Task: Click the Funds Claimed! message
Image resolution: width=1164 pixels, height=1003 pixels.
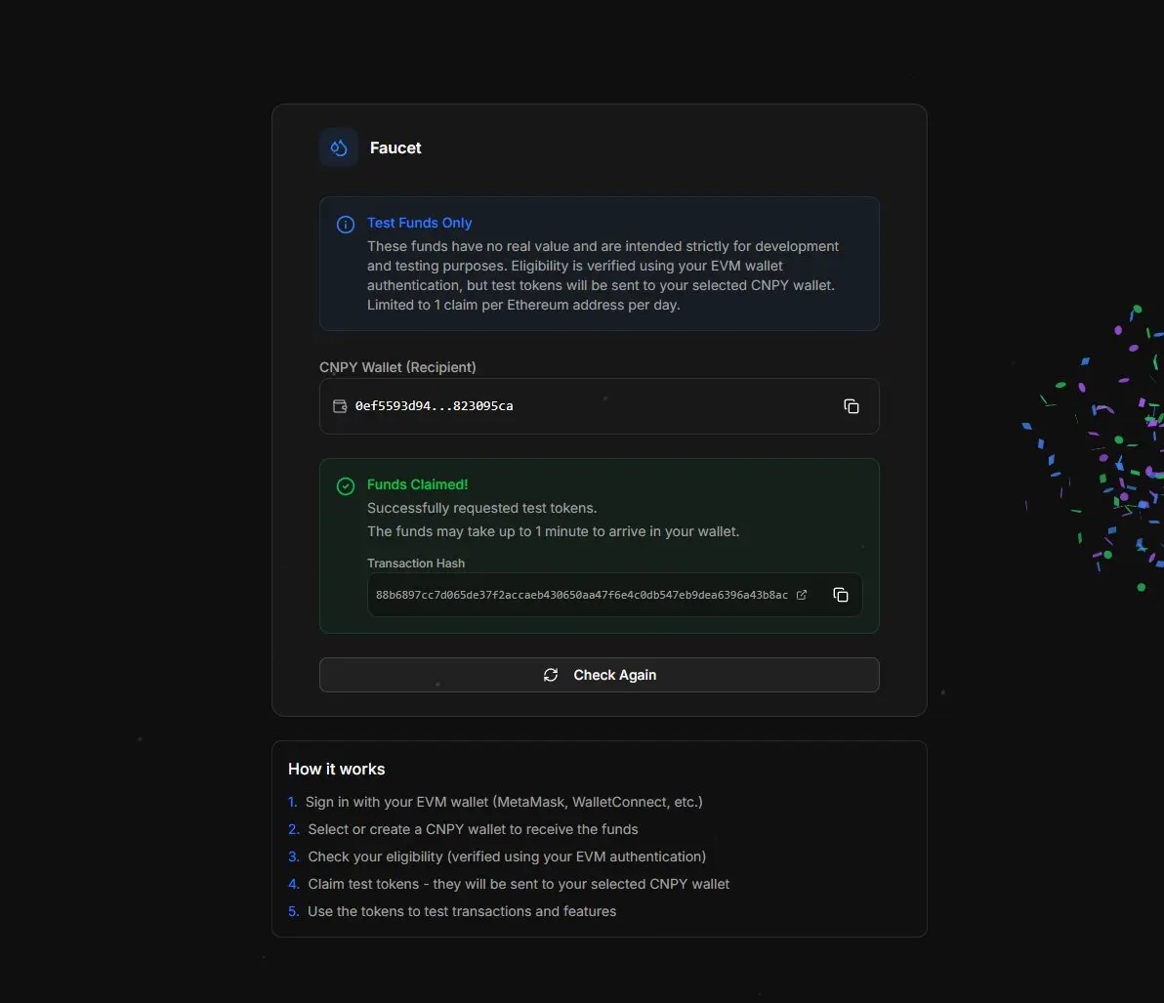Action: pyautogui.click(x=417, y=484)
